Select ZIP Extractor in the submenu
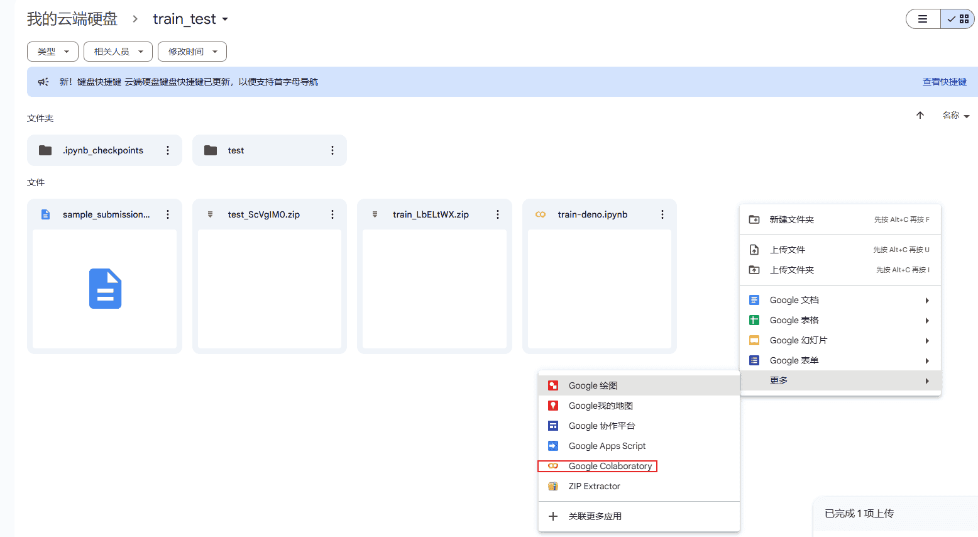 (x=594, y=485)
